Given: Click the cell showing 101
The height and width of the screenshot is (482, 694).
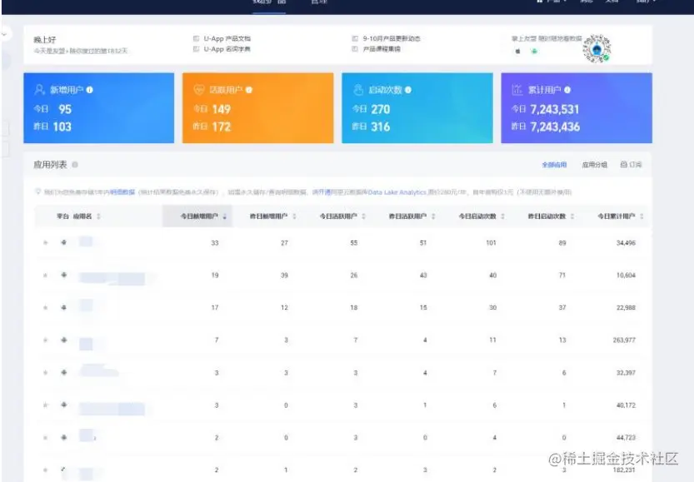Looking at the screenshot, I should click(x=491, y=243).
